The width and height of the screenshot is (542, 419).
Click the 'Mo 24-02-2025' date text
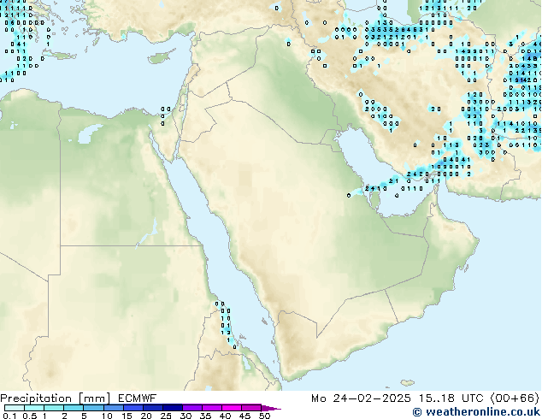pyautogui.click(x=361, y=398)
